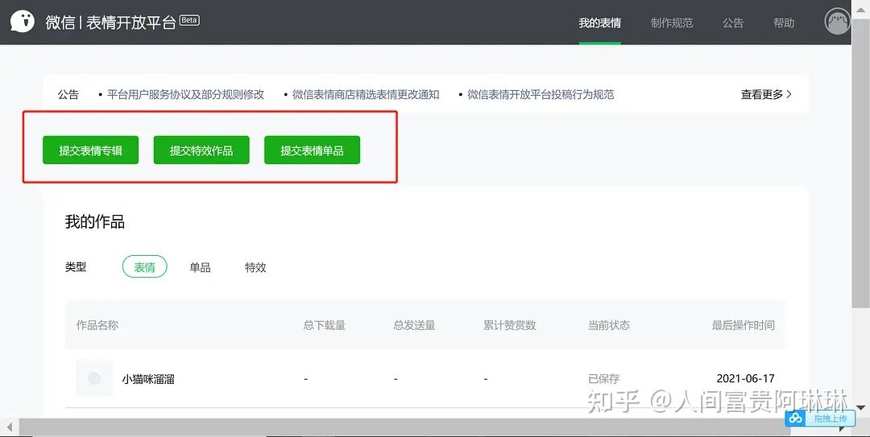Click the 小猫咪溜溜 work name
The height and width of the screenshot is (437, 870).
[x=148, y=379]
